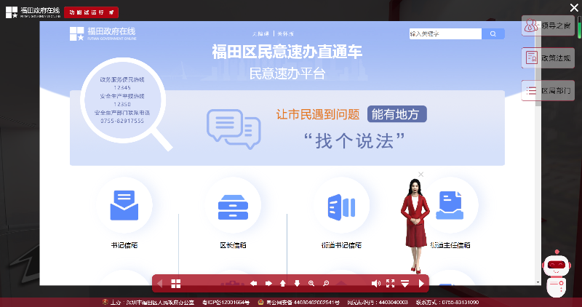Click the robot assistant icon

click(x=556, y=274)
